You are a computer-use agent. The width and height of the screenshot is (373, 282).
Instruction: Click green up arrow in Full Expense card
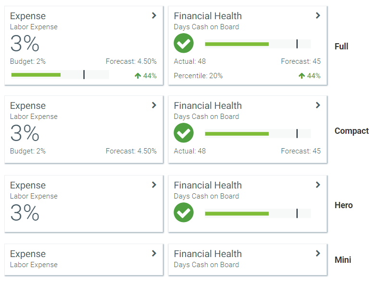pyautogui.click(x=138, y=76)
